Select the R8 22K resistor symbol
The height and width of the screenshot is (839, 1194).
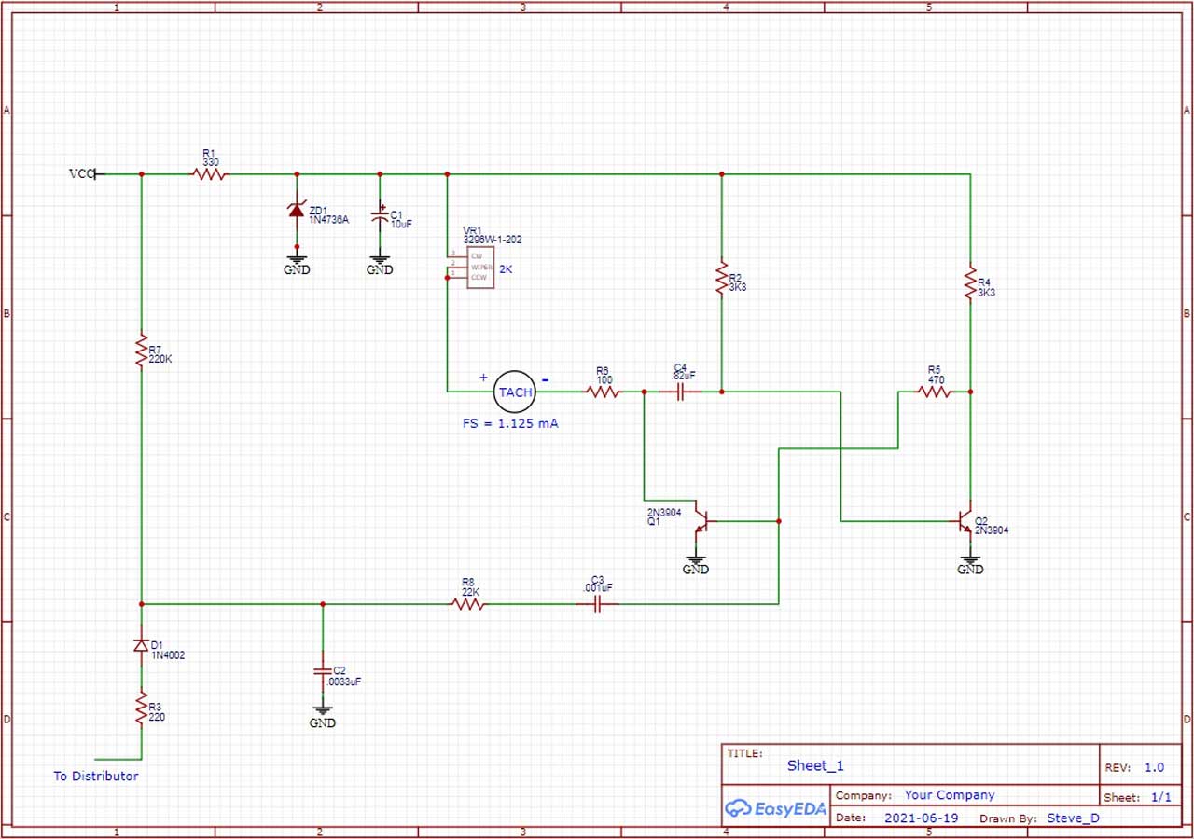[x=468, y=604]
